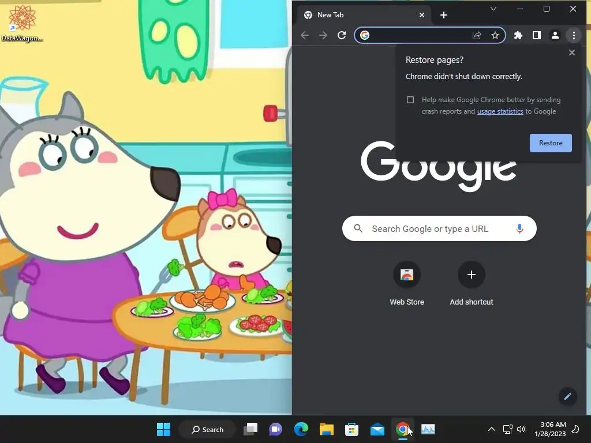The height and width of the screenshot is (443, 591).
Task: Dismiss the Restore pages popup
Action: coord(572,52)
